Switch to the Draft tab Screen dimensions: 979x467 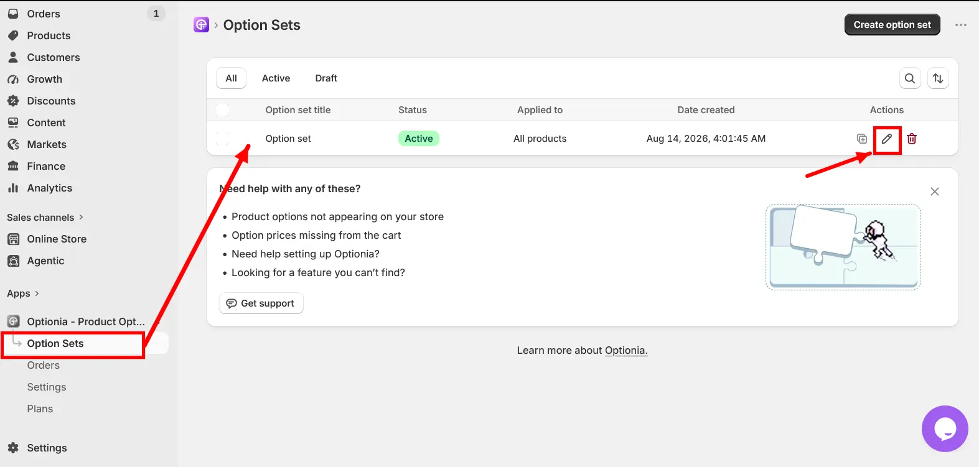326,78
